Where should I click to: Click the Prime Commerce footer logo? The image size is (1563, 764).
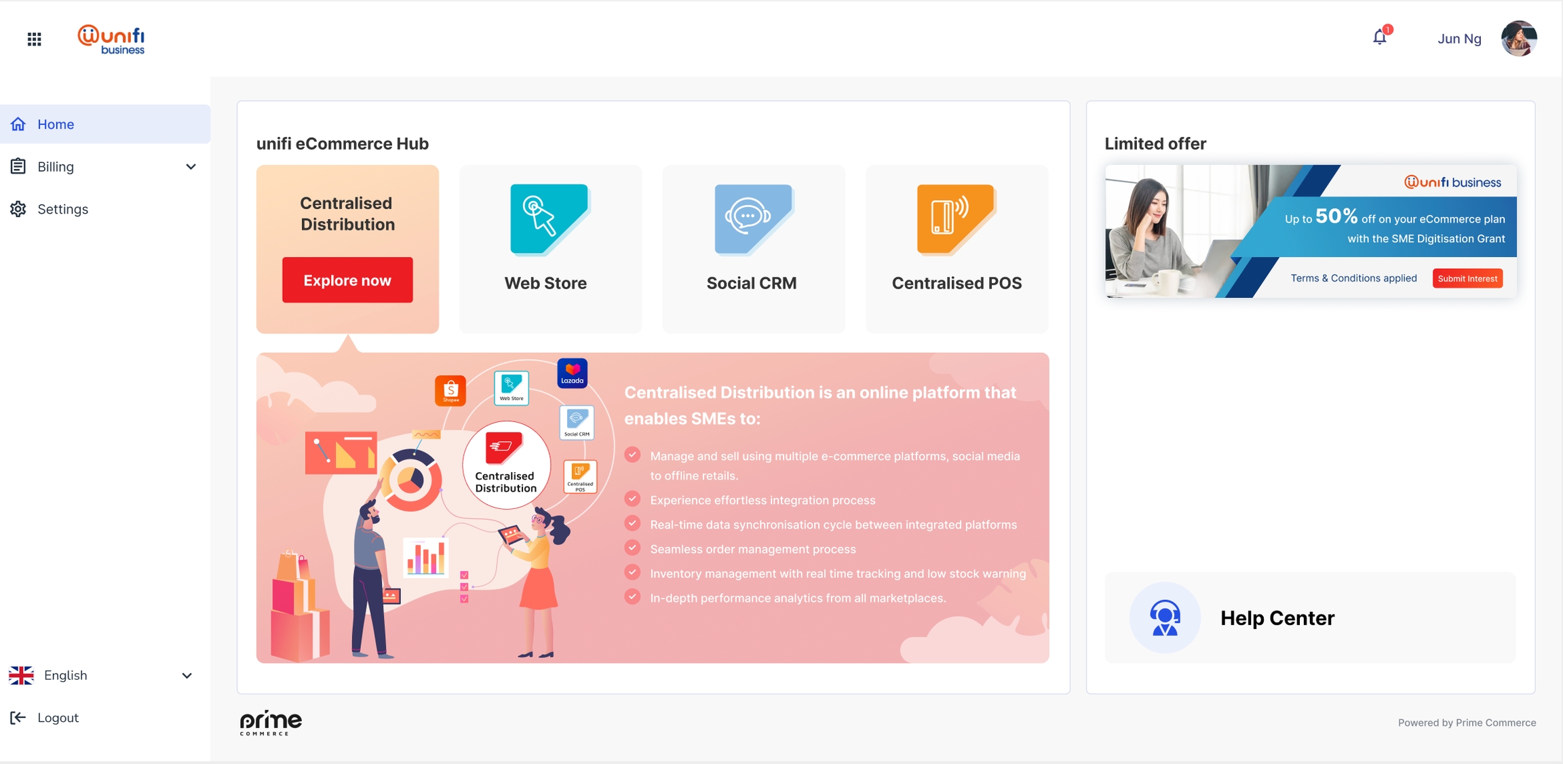(271, 723)
